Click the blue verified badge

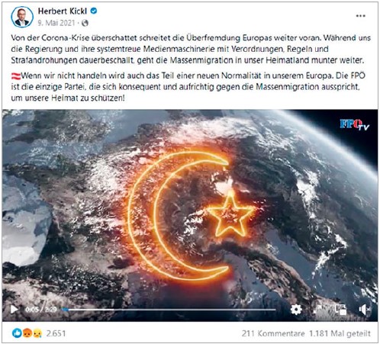tap(94, 11)
